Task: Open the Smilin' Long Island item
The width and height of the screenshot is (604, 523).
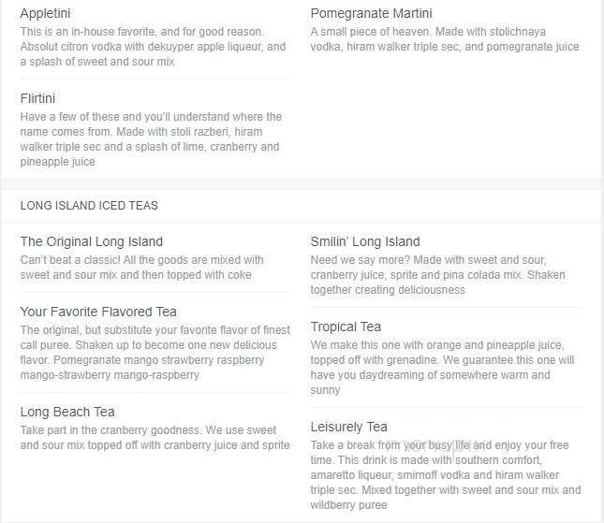Action: 365,241
